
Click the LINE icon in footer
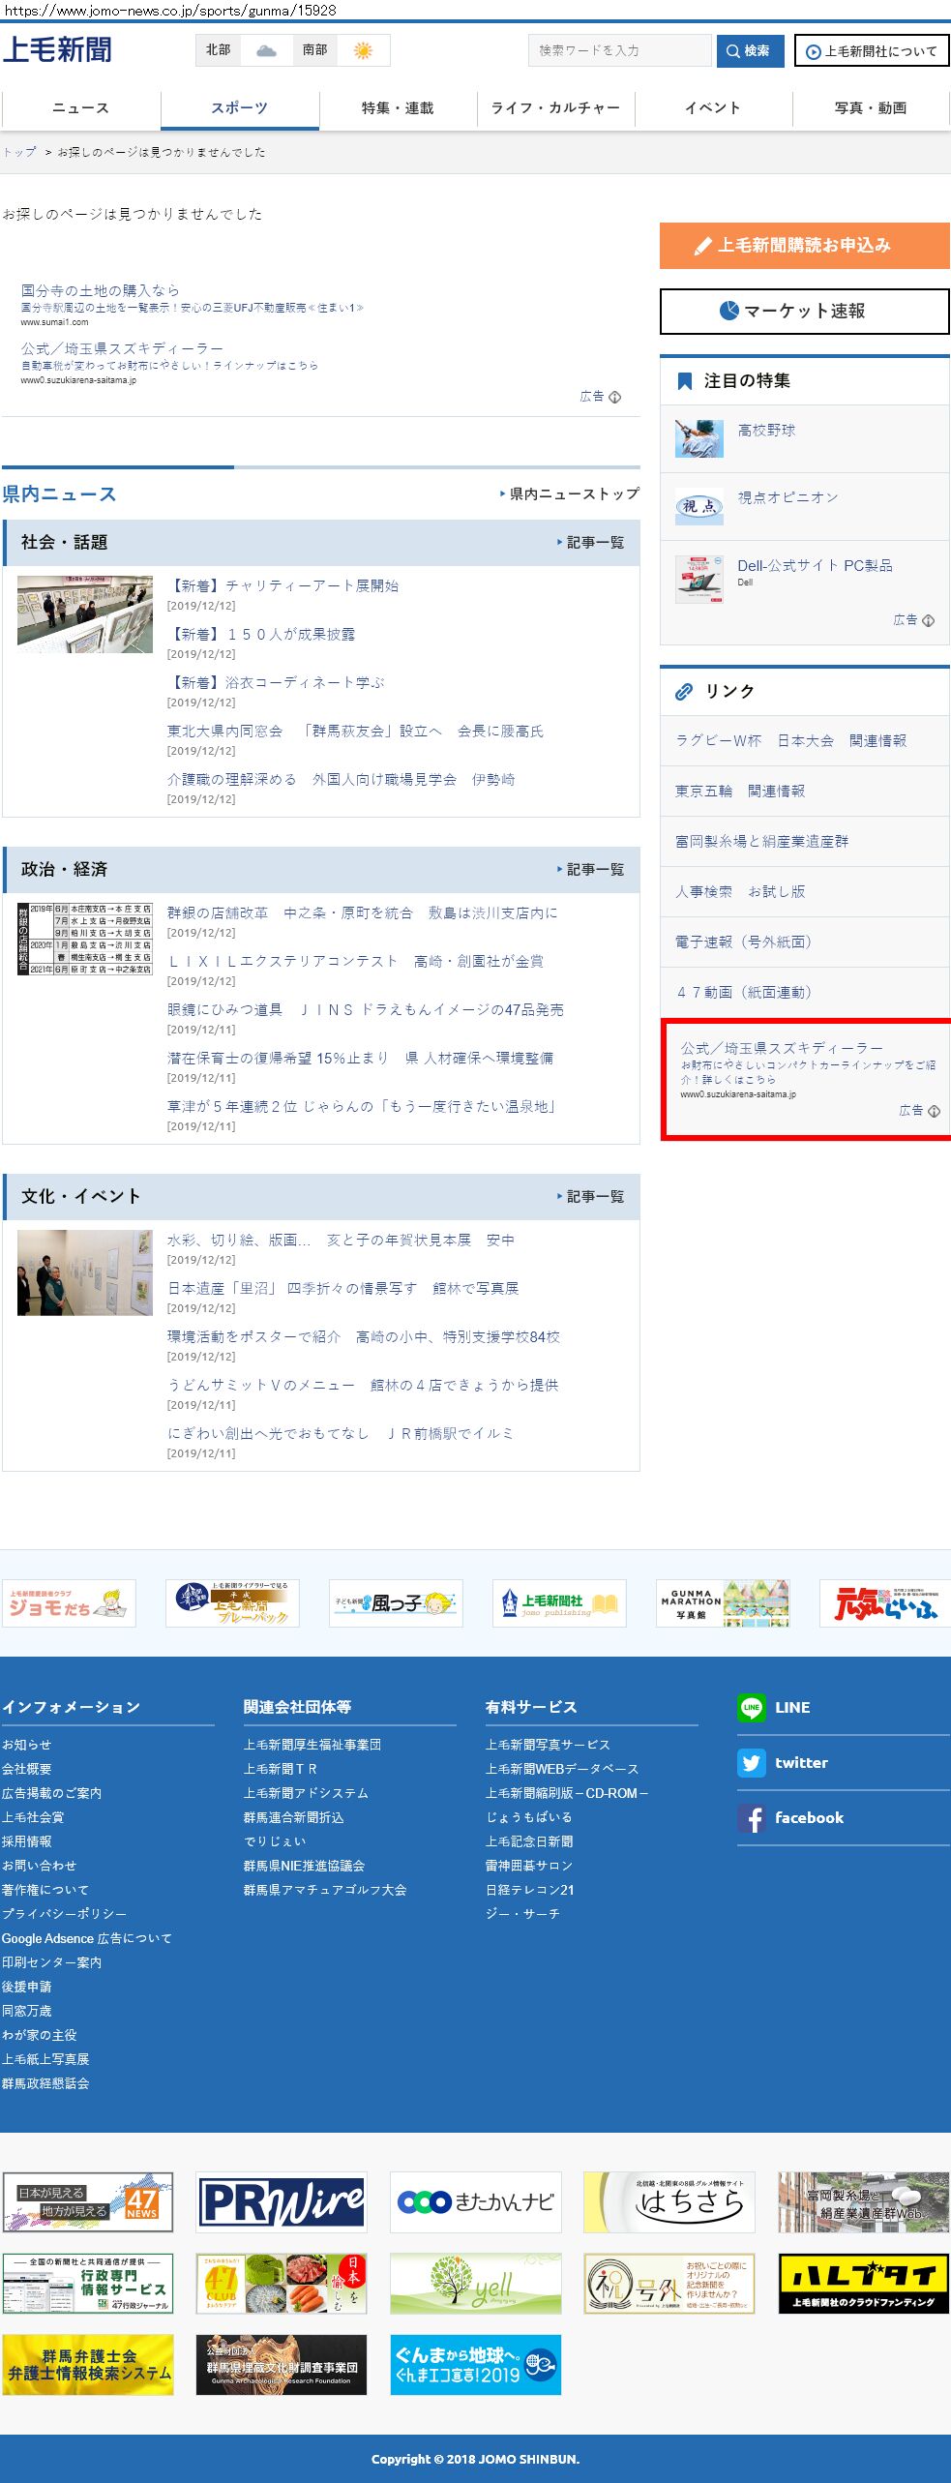751,1708
